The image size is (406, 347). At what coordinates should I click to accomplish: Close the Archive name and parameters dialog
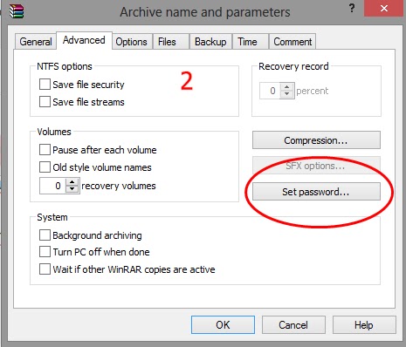pyautogui.click(x=384, y=9)
